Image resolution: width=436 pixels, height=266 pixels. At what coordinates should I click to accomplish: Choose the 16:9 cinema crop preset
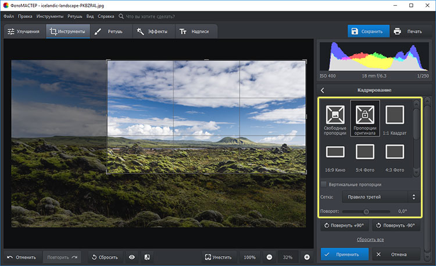click(334, 152)
